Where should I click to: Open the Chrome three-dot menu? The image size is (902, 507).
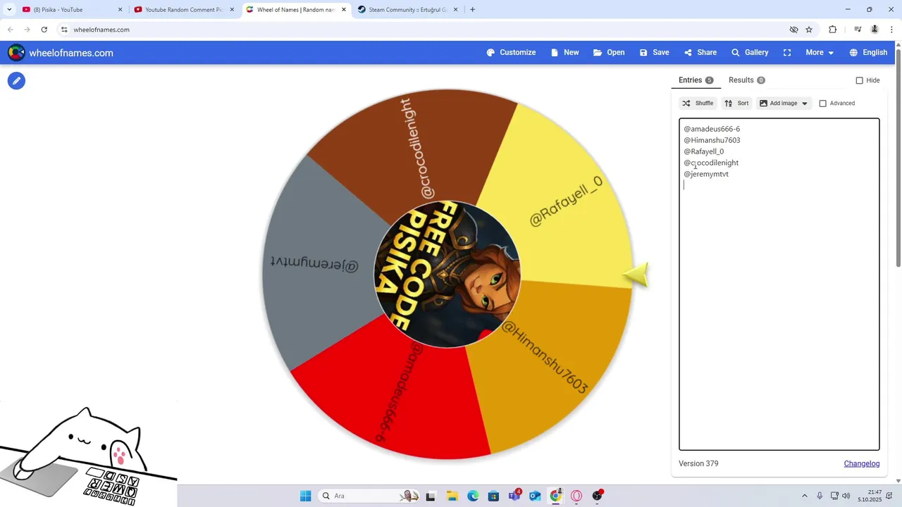tap(892, 30)
